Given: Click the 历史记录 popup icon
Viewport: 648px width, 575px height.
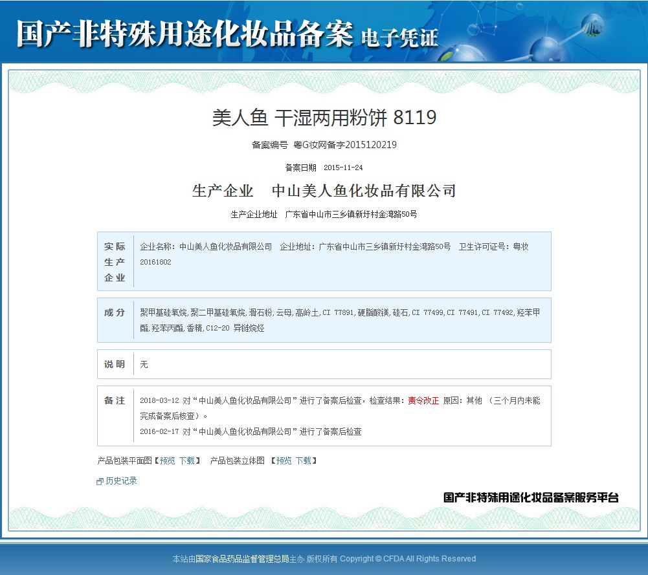Looking at the screenshot, I should (x=100, y=481).
